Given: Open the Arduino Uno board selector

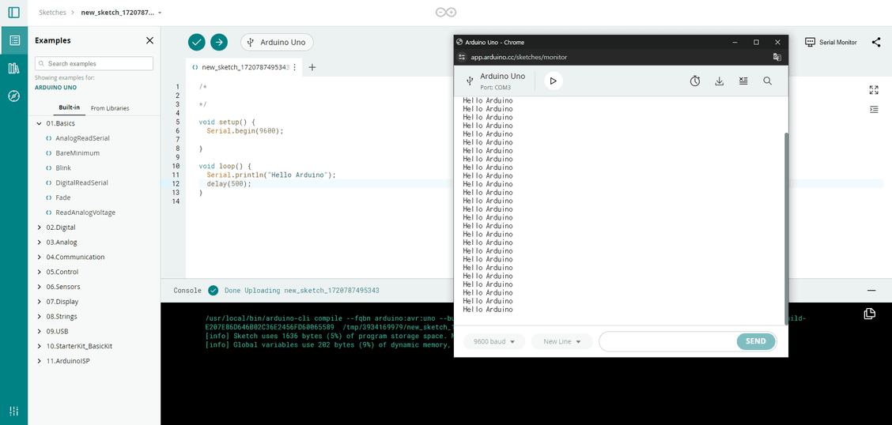Looking at the screenshot, I should pyautogui.click(x=277, y=42).
